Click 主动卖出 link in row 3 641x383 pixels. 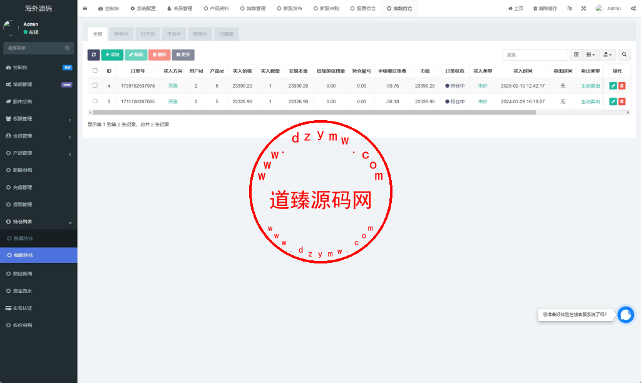(590, 101)
